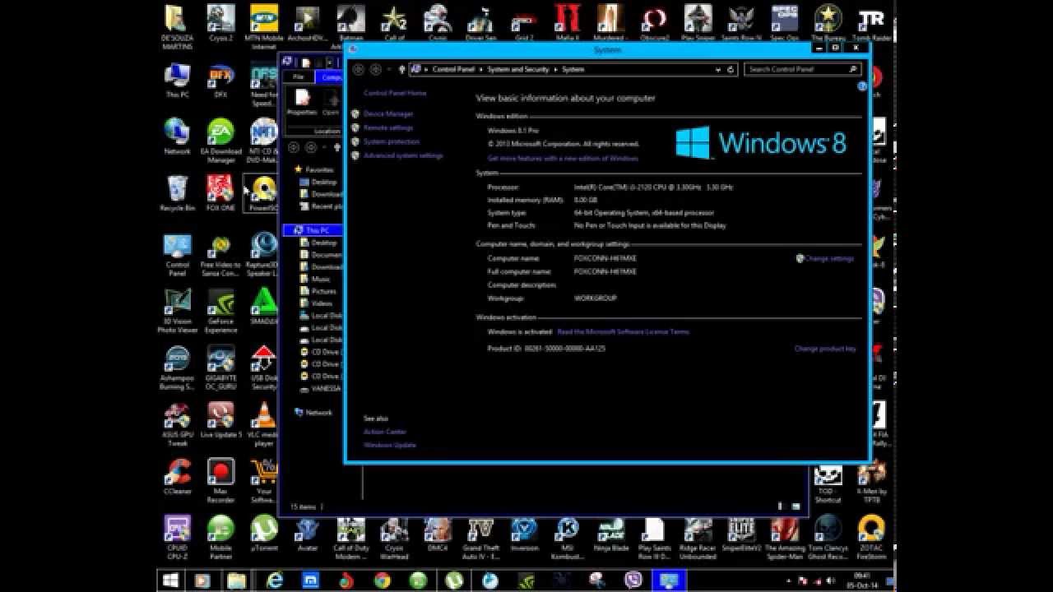The height and width of the screenshot is (592, 1053).
Task: Select Music folder in Explorer tree
Action: click(321, 279)
